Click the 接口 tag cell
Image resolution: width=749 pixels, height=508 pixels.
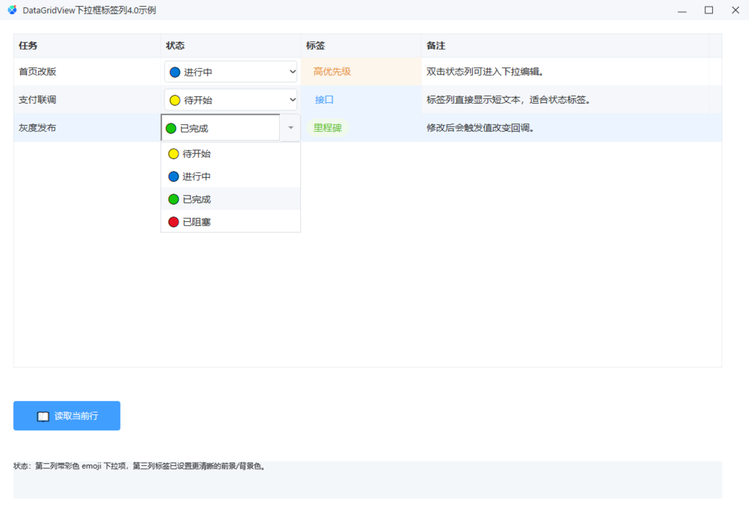pos(361,100)
